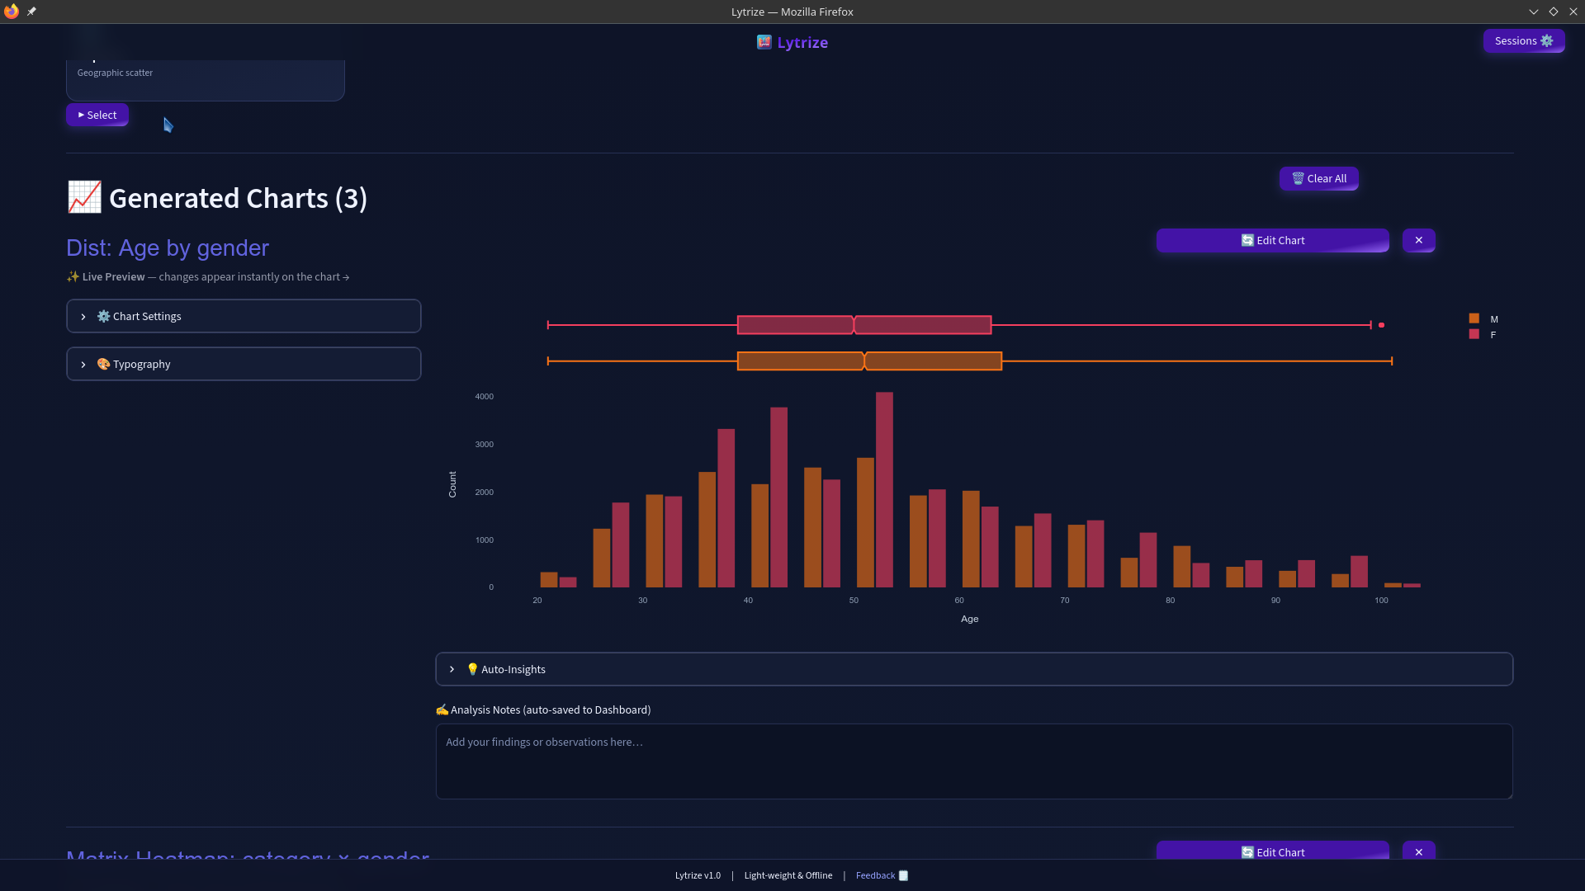Open the Sessions settings button

(1523, 41)
